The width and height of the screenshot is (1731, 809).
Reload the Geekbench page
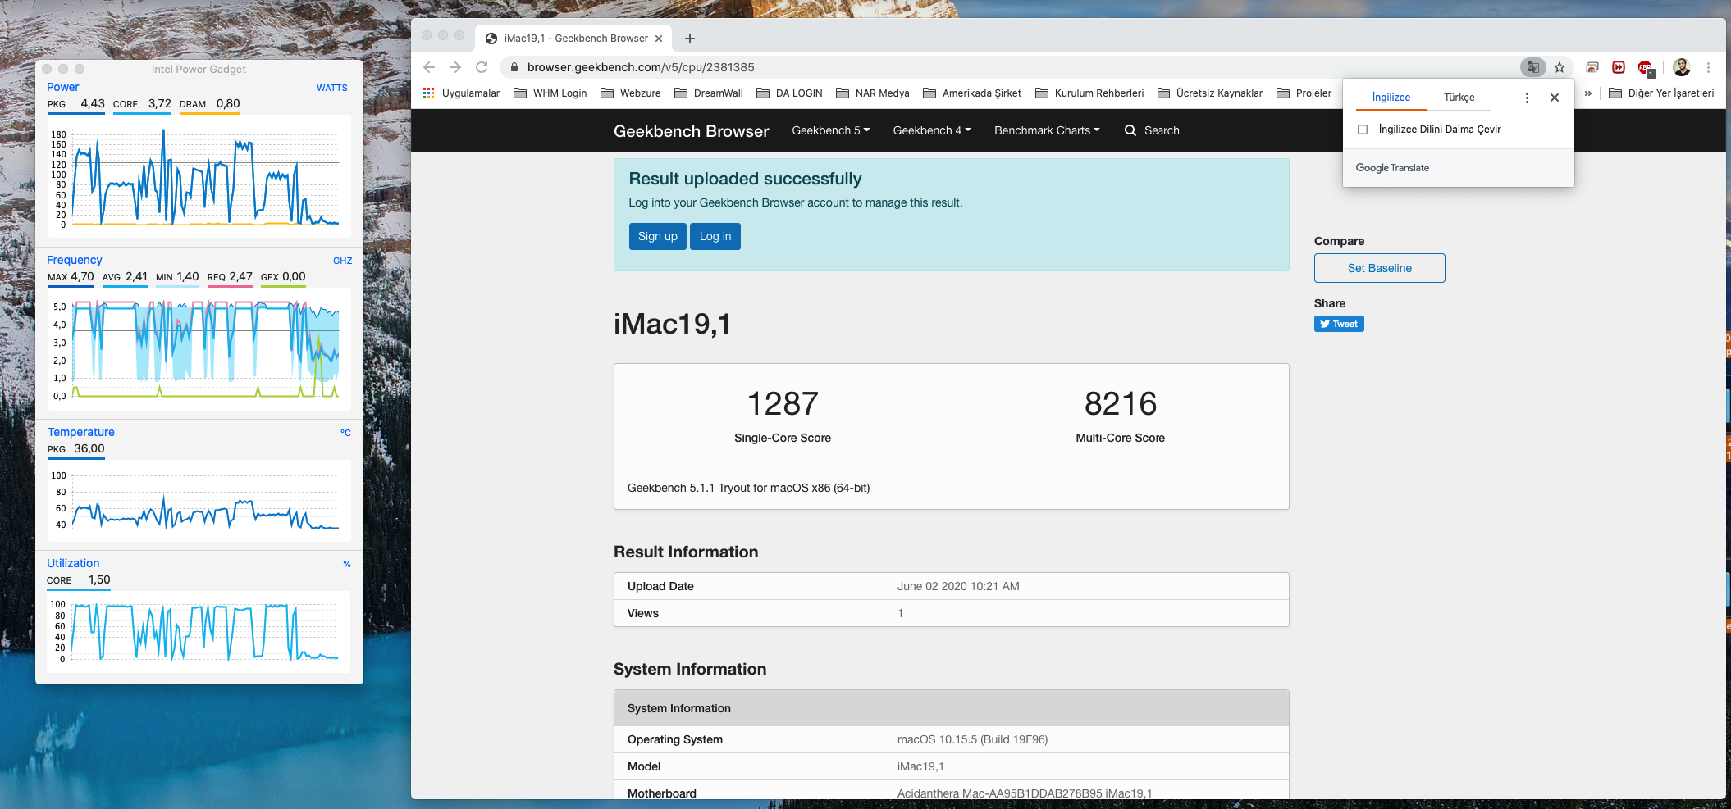(x=482, y=67)
